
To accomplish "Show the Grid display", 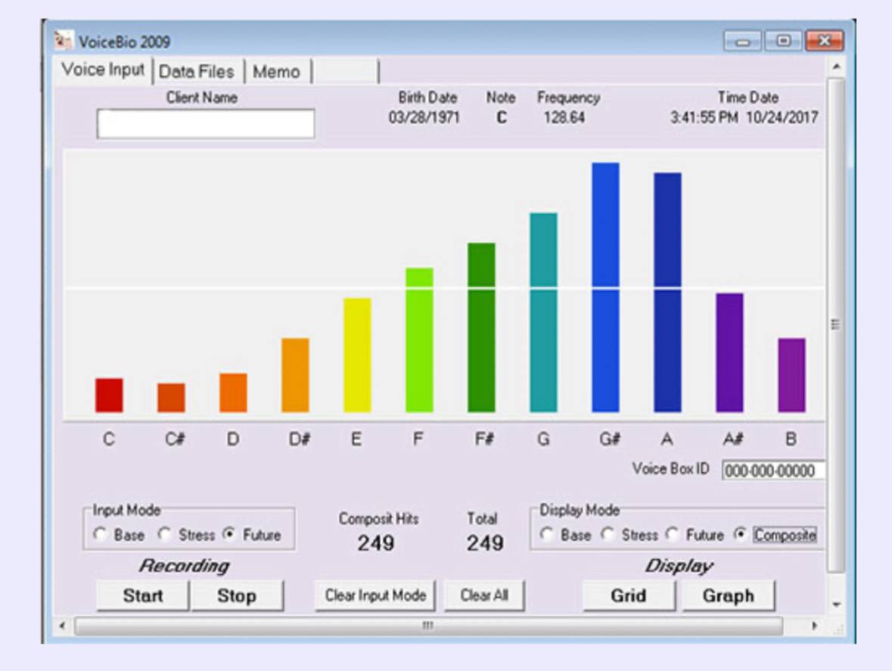I will tap(628, 595).
